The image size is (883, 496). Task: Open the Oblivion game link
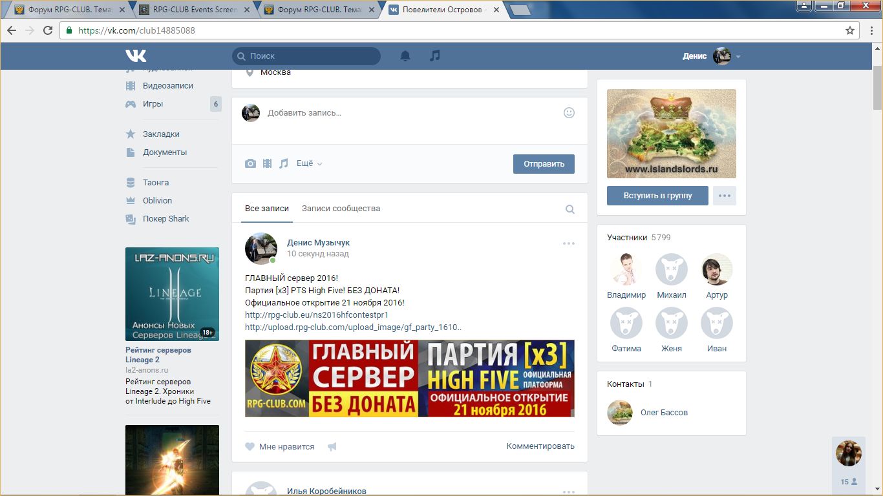pyautogui.click(x=157, y=201)
